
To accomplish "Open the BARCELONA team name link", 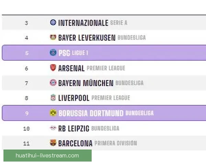I will [75, 143].
